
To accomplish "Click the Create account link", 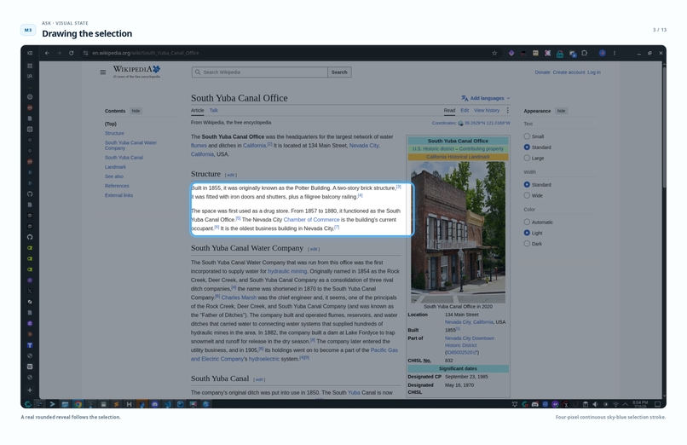I will 569,72.
